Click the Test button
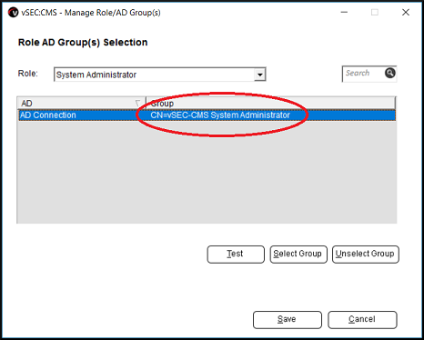 point(236,255)
